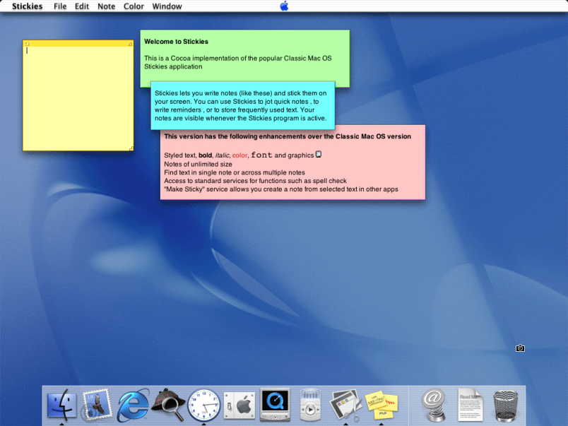The image size is (568, 426).
Task: Open the Color menu
Action: (x=134, y=6)
